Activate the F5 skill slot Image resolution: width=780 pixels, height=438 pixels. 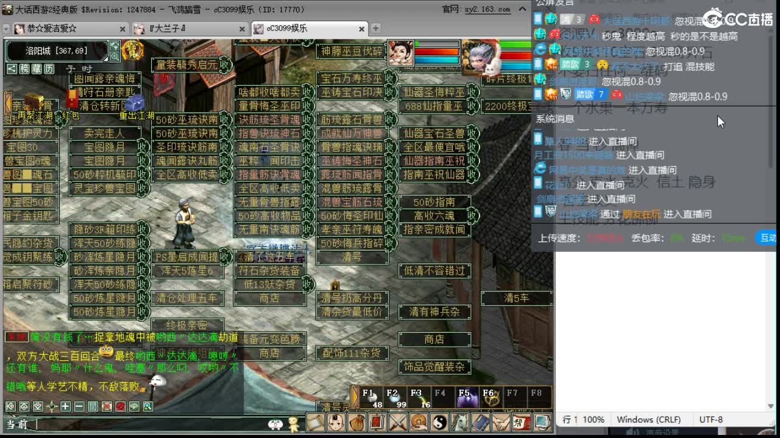tap(467, 397)
